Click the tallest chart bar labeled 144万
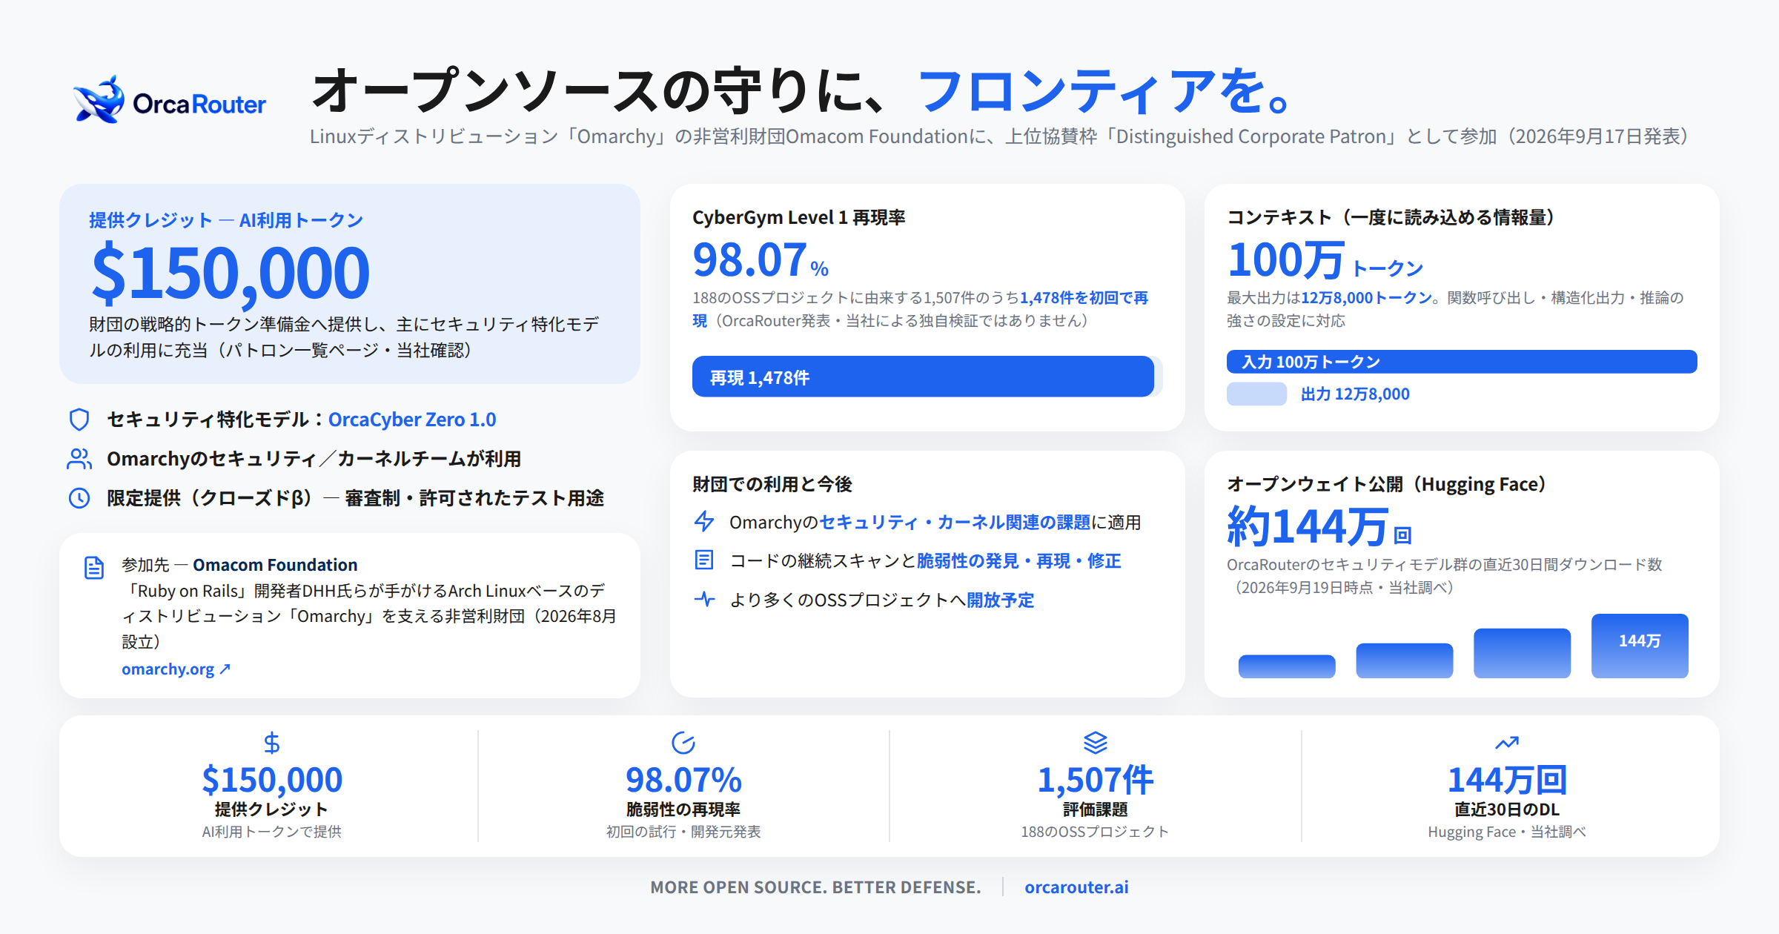 1640,646
